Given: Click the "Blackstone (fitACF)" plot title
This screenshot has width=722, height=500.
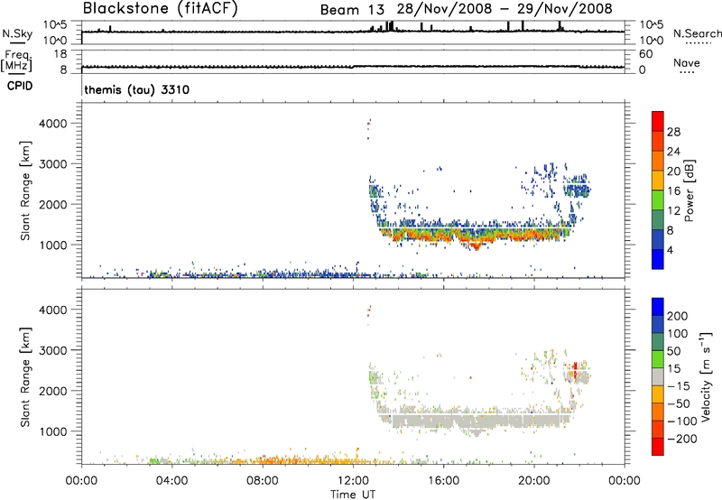Looking at the screenshot, I should pos(160,8).
